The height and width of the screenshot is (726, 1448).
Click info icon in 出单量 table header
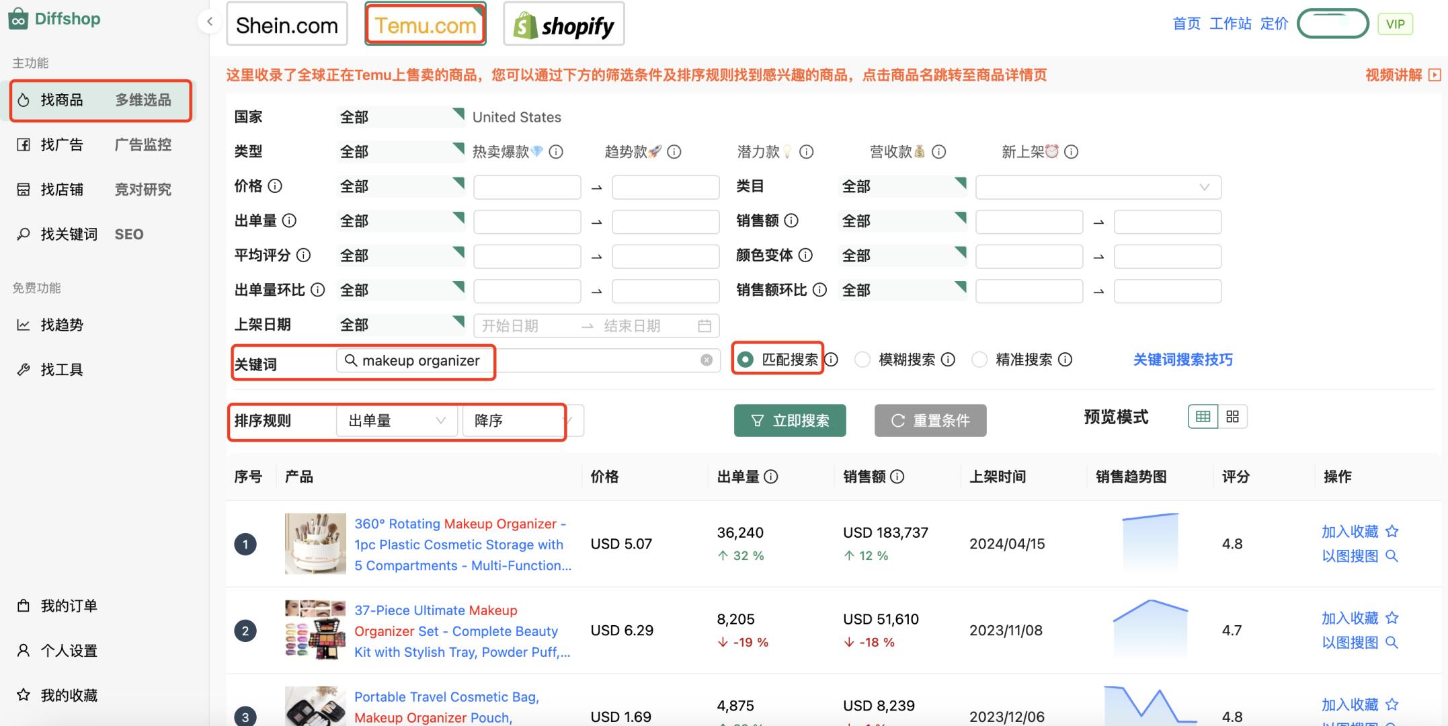pos(771,477)
